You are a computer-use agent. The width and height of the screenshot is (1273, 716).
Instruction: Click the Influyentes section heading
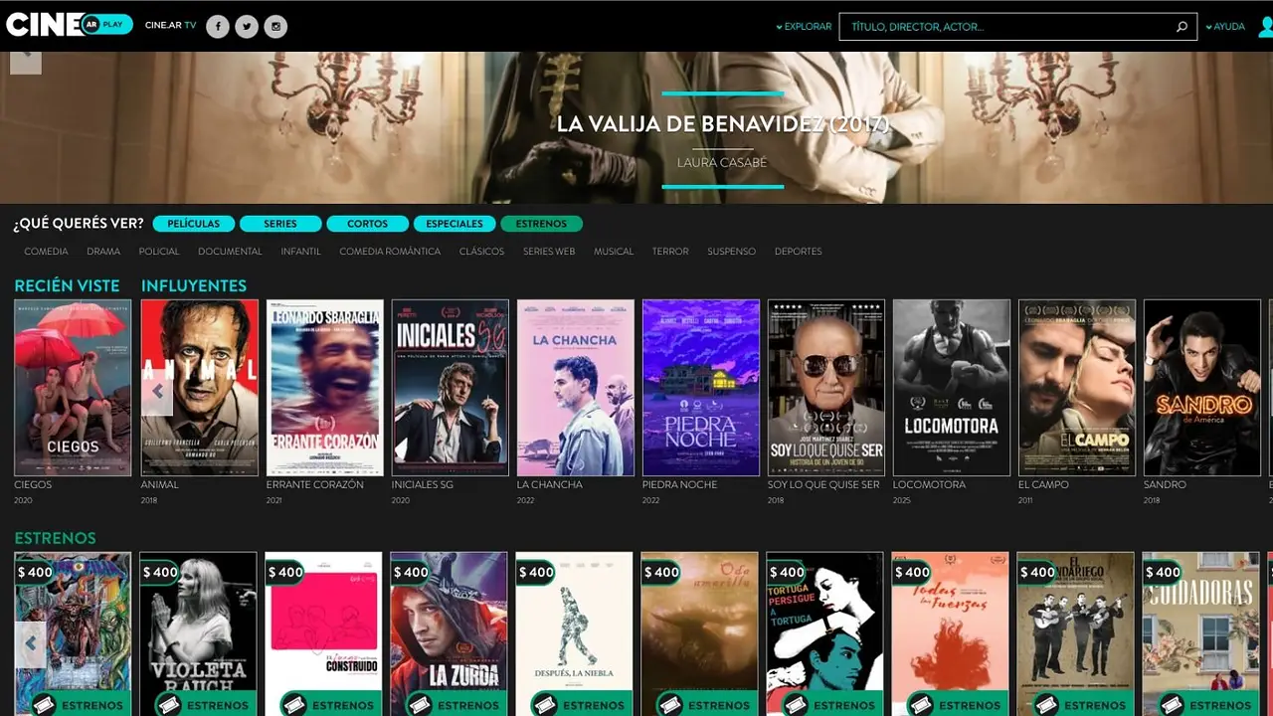tap(194, 285)
